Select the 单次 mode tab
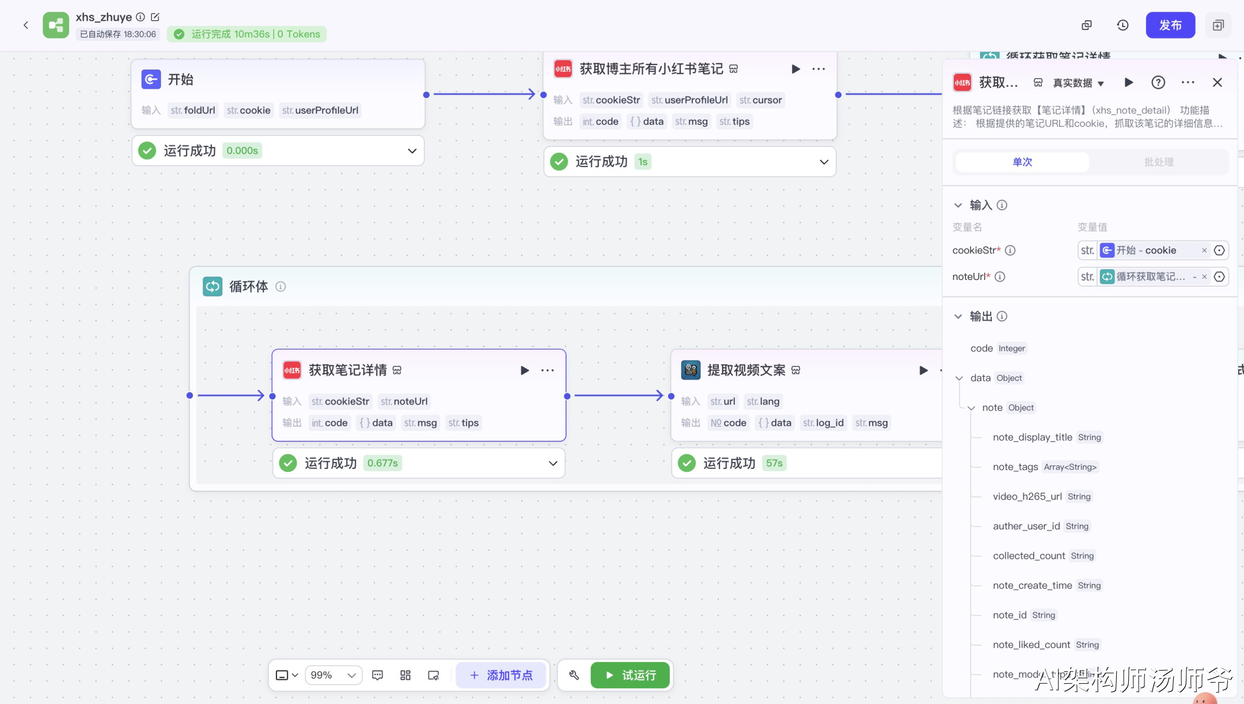Image resolution: width=1244 pixels, height=704 pixels. coord(1022,162)
